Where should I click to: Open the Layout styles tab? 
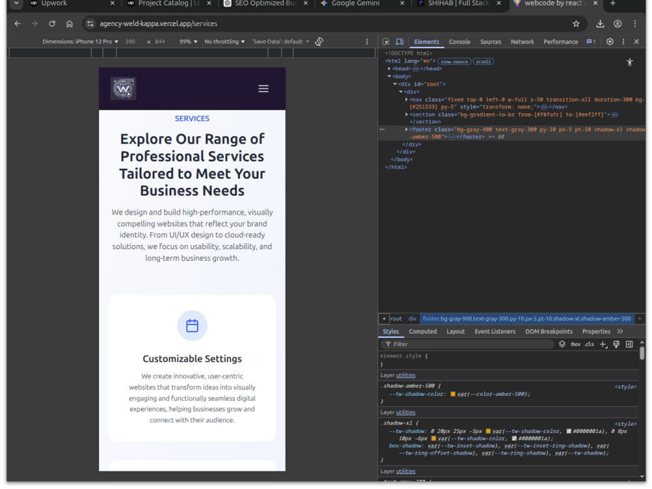click(x=456, y=331)
